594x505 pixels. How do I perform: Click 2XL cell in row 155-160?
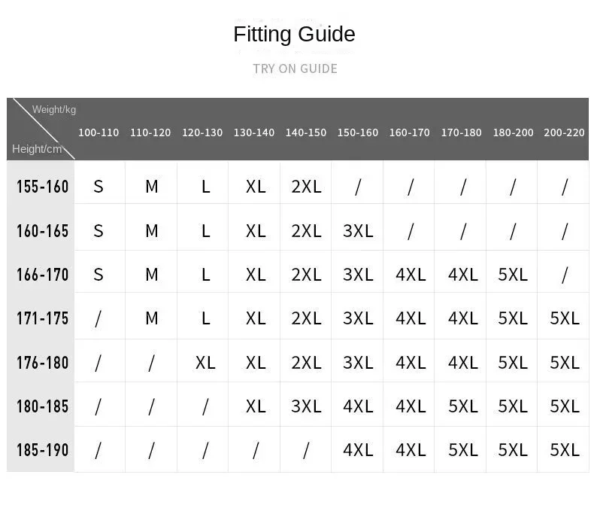coord(306,187)
